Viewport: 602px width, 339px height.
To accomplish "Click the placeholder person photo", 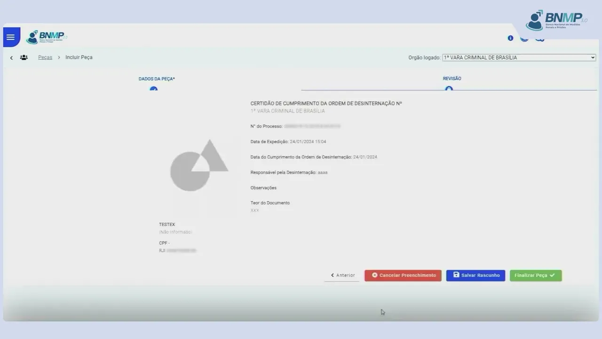I will tap(199, 165).
